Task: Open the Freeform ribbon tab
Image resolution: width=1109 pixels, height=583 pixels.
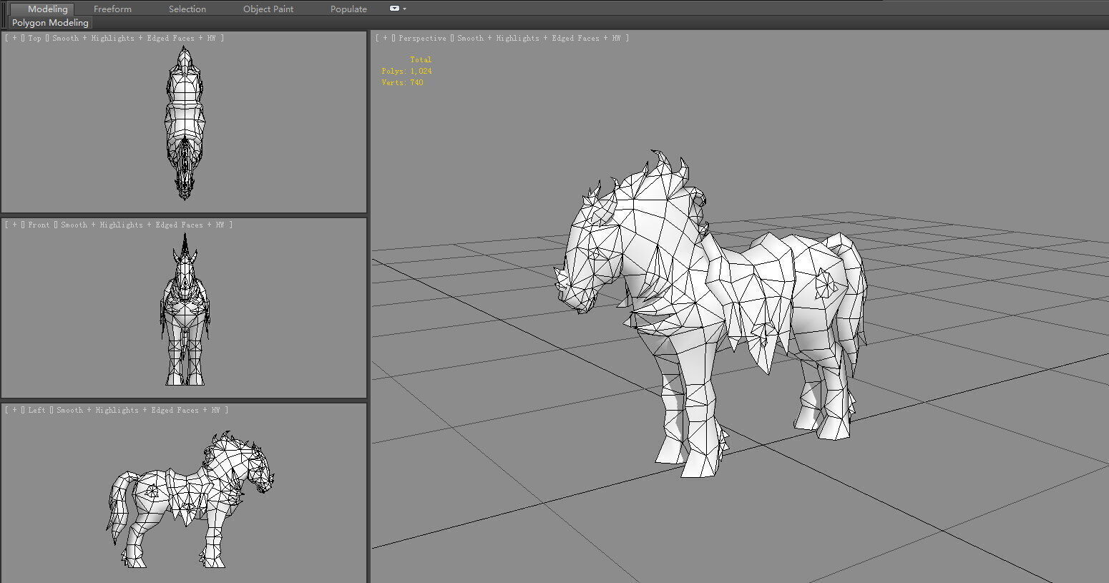Action: pyautogui.click(x=112, y=9)
